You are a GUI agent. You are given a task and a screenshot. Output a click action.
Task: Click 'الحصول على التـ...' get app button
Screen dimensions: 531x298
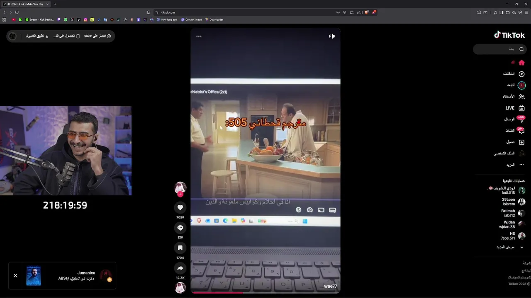[66, 36]
